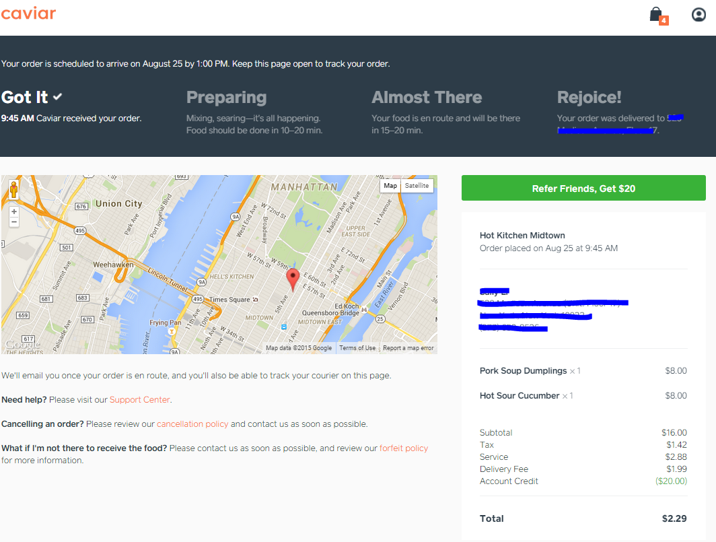Click the Account Credit ($20.00) value

pos(671,481)
